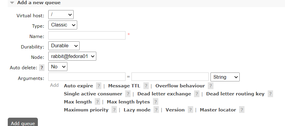The height and width of the screenshot is (126, 285).
Task: Open help for Lazy mode
Action: [156, 110]
